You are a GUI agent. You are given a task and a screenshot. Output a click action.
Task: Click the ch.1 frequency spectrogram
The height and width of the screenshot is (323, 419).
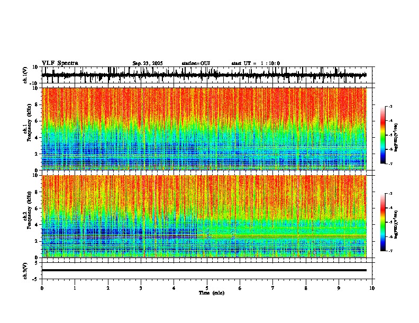click(204, 129)
